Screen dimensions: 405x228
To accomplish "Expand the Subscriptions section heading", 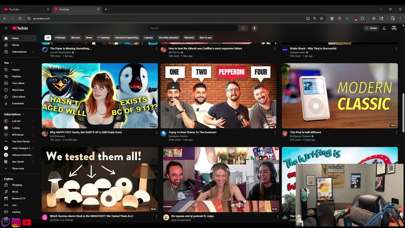I will click(14, 114).
